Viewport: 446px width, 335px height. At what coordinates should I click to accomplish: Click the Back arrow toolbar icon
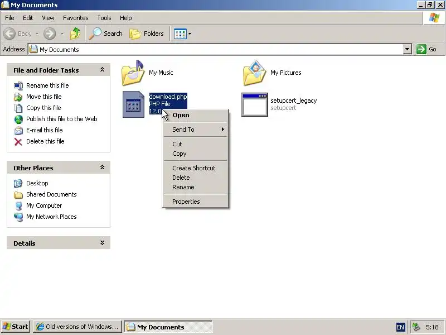(x=9, y=33)
